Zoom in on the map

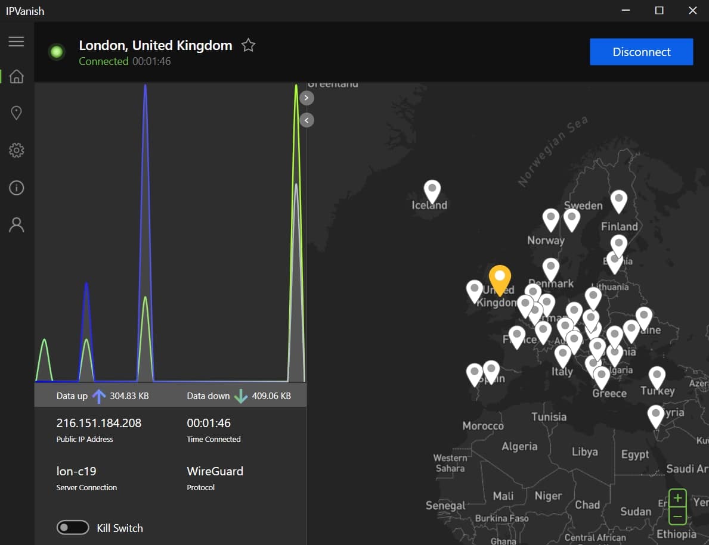pos(677,498)
